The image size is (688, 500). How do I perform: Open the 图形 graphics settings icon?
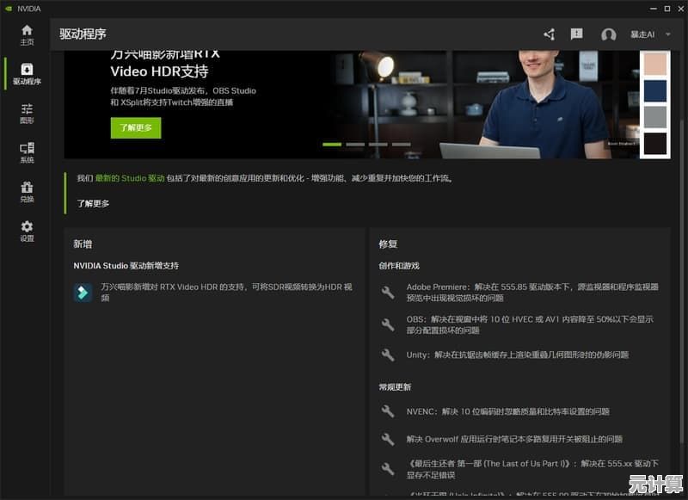27,113
